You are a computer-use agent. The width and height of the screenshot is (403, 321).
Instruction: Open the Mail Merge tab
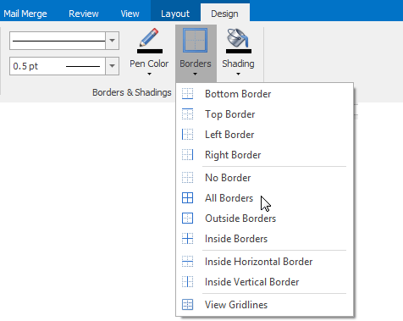25,14
